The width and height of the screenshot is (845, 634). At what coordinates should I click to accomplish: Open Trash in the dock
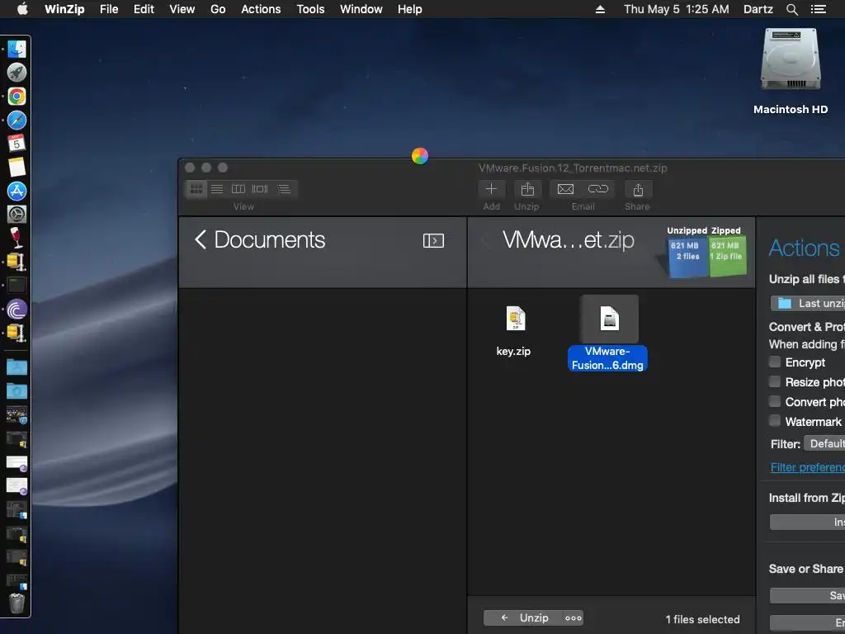(17, 603)
